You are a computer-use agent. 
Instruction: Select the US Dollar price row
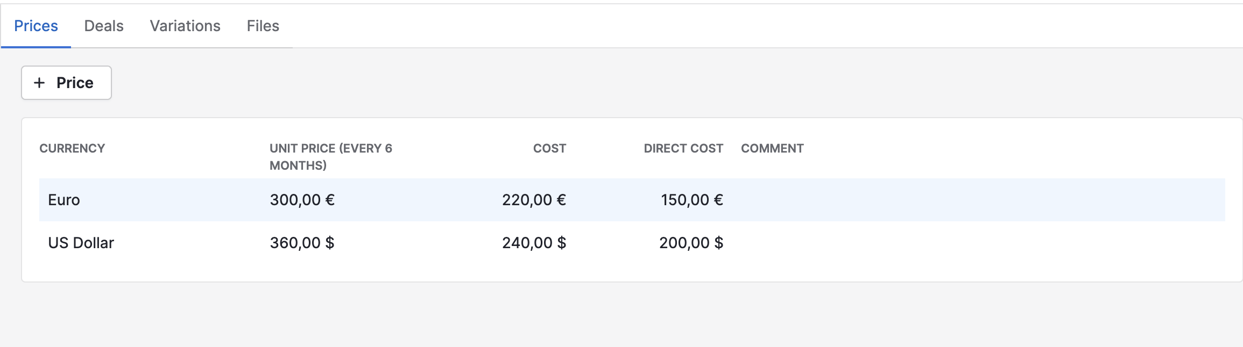coord(632,243)
